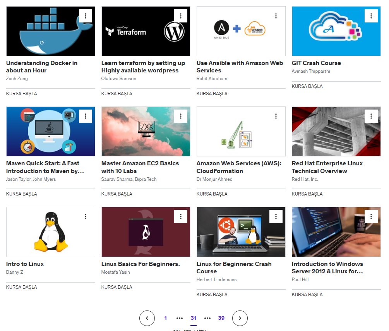Open Maven Java monitor thumbnail
The image size is (389, 331).
coord(51,132)
